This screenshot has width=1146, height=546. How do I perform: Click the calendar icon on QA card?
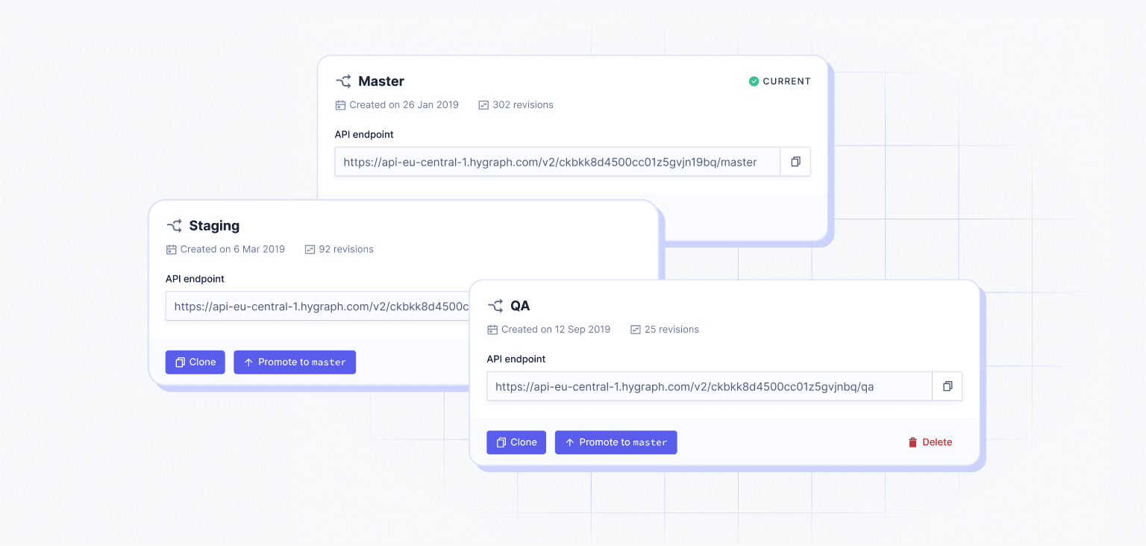point(492,330)
